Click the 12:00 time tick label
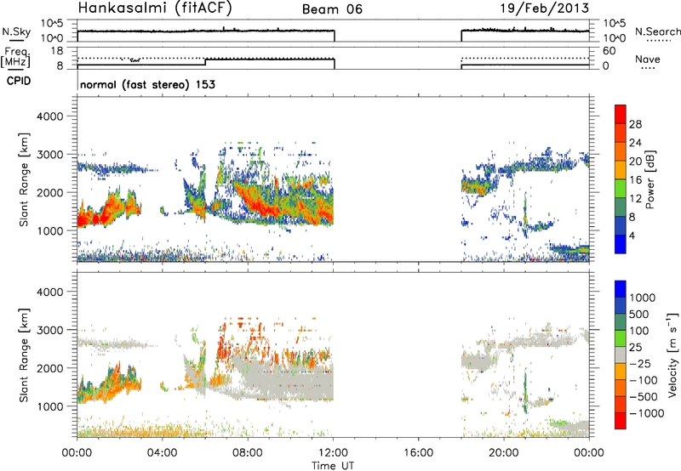 point(333,453)
